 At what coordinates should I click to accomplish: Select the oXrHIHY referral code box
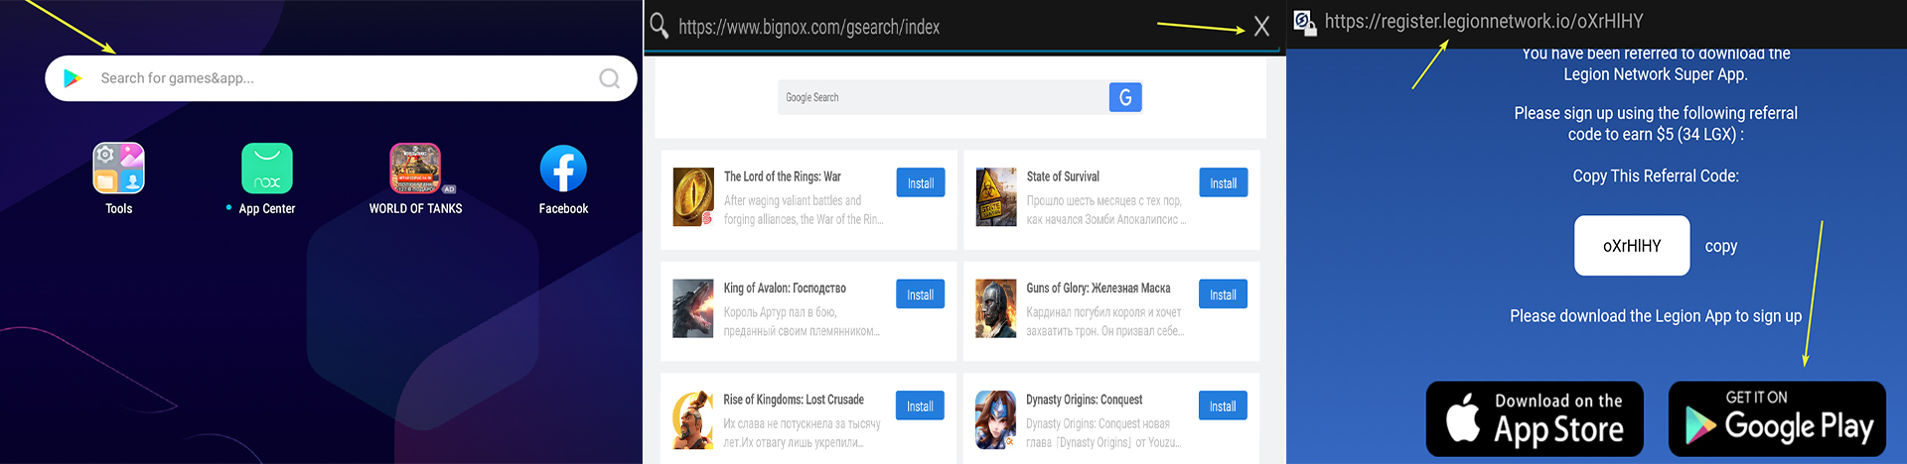pos(1632,246)
